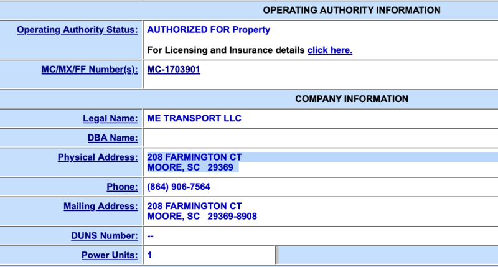Click the Company Information section header
Image resolution: width=498 pixels, height=267 pixels.
[x=352, y=99]
